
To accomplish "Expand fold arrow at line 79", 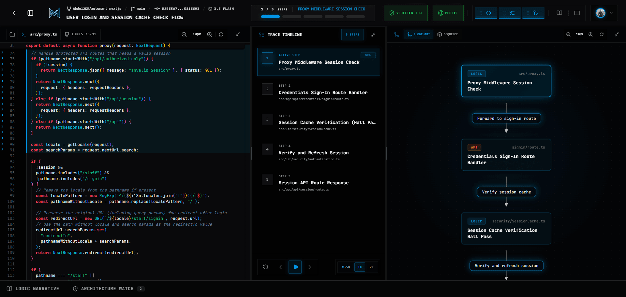I will (3, 81).
